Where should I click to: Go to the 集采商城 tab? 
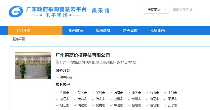coord(103,30)
